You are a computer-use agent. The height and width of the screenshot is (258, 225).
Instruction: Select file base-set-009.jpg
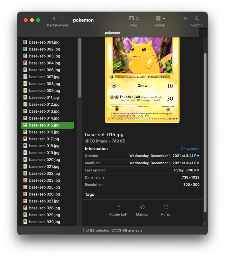(x=47, y=91)
